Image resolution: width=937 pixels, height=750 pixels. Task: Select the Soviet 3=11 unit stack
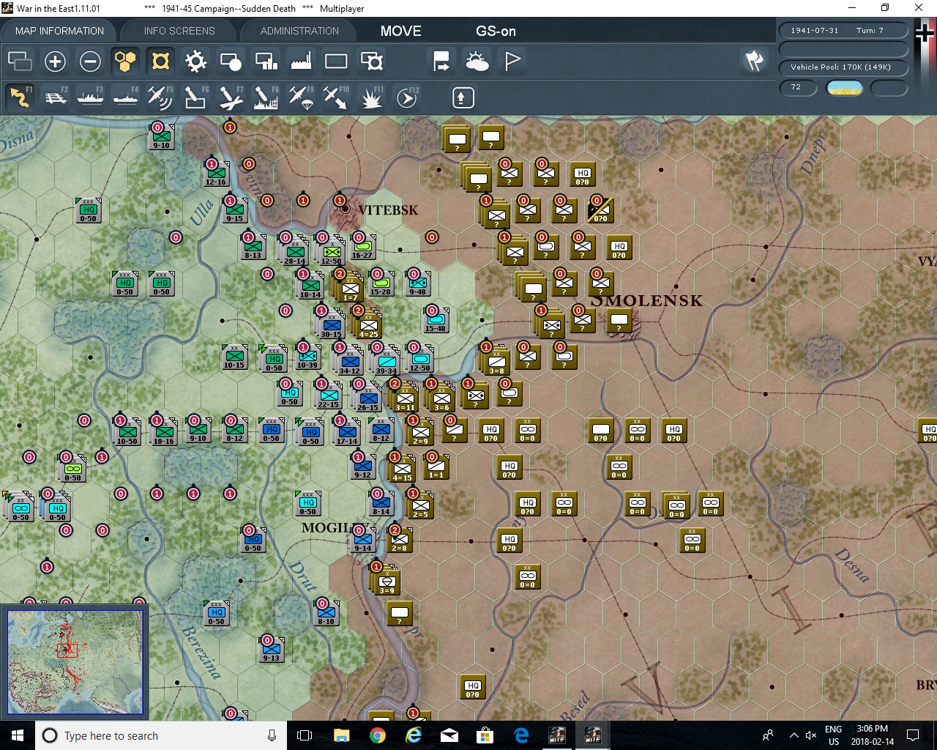pos(405,397)
